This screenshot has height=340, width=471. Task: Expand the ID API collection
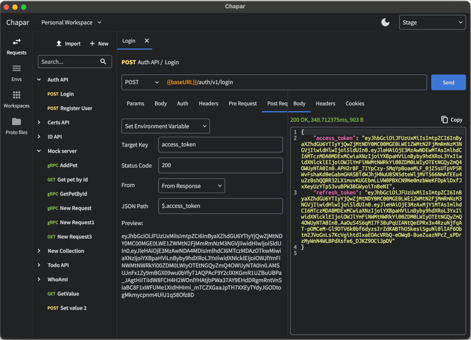click(39, 136)
